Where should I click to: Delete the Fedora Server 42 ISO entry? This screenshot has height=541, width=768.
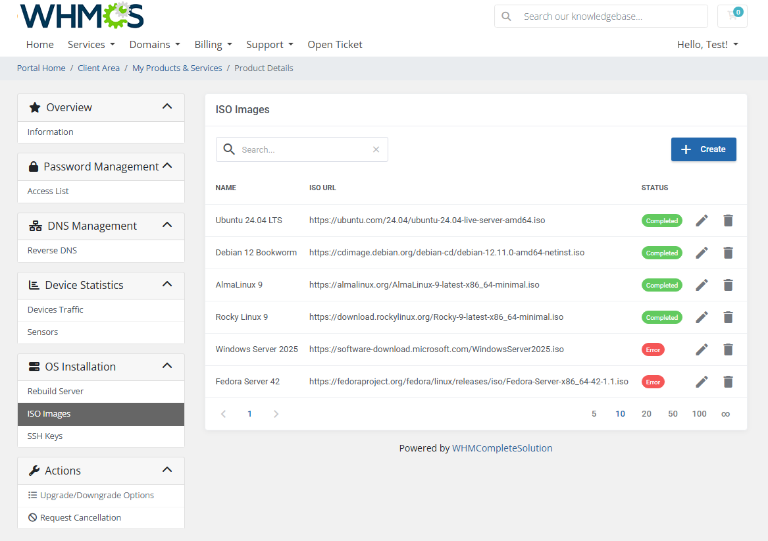coord(729,382)
